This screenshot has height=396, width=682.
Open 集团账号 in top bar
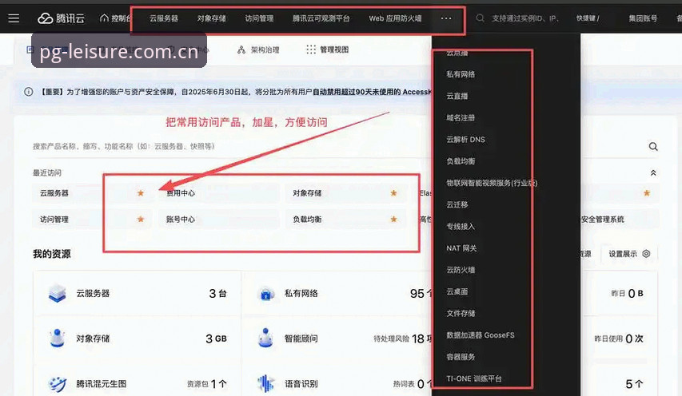coord(643,18)
